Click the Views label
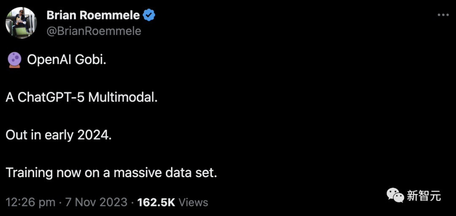The width and height of the screenshot is (456, 216). [193, 202]
